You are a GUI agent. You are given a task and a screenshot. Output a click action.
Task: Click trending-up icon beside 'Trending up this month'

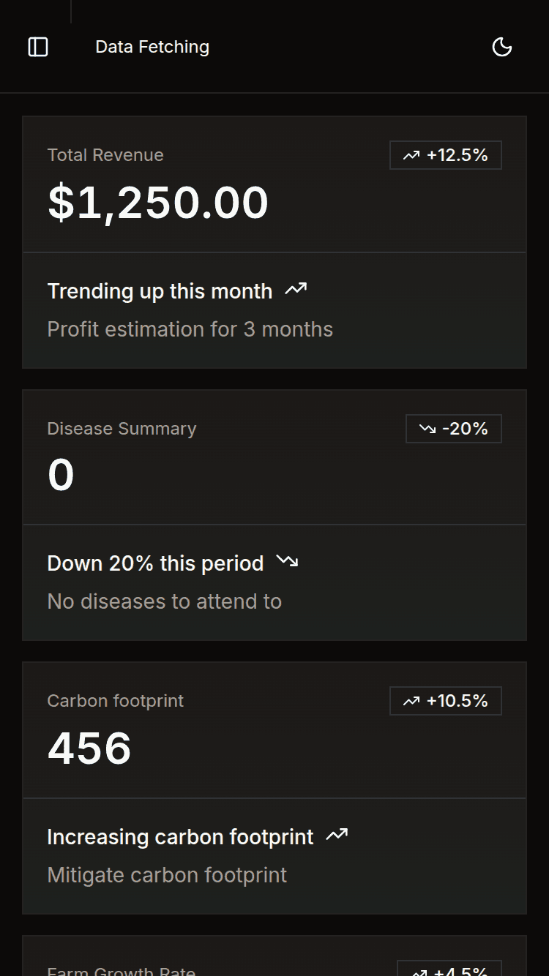(x=296, y=290)
